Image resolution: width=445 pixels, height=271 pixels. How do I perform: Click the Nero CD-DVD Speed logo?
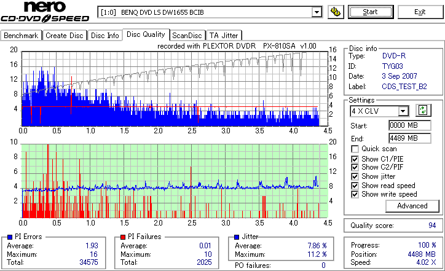pos(45,12)
